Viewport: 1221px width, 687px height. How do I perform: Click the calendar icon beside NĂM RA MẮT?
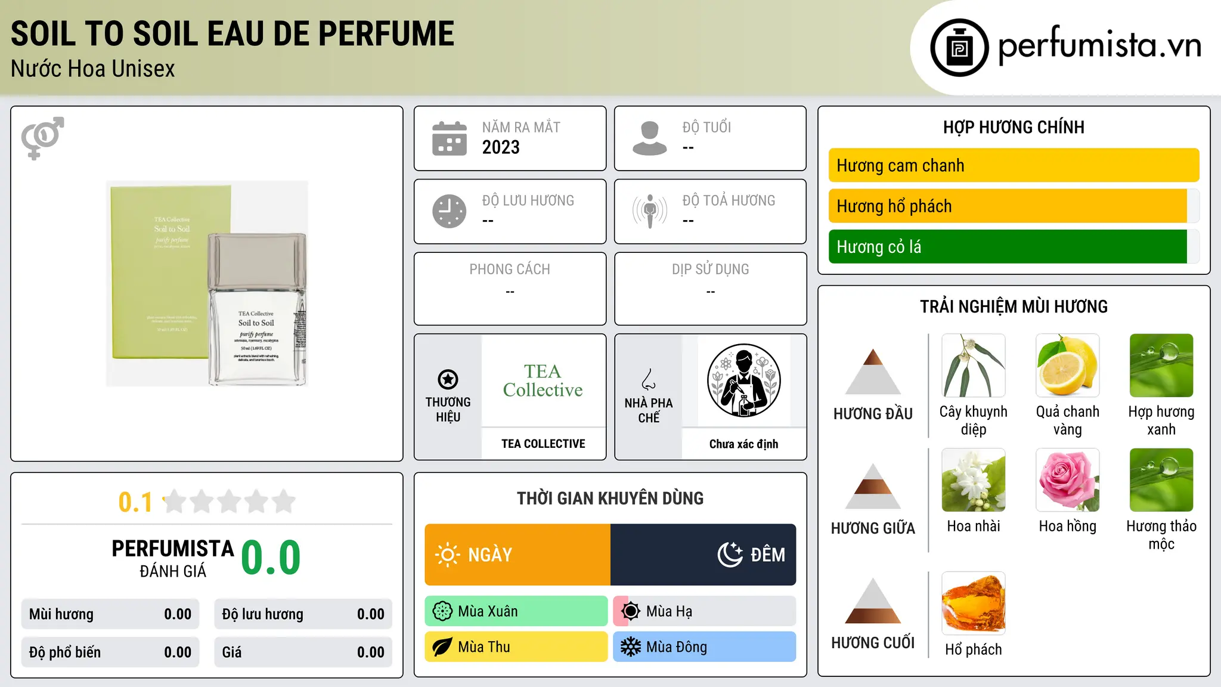pyautogui.click(x=450, y=138)
